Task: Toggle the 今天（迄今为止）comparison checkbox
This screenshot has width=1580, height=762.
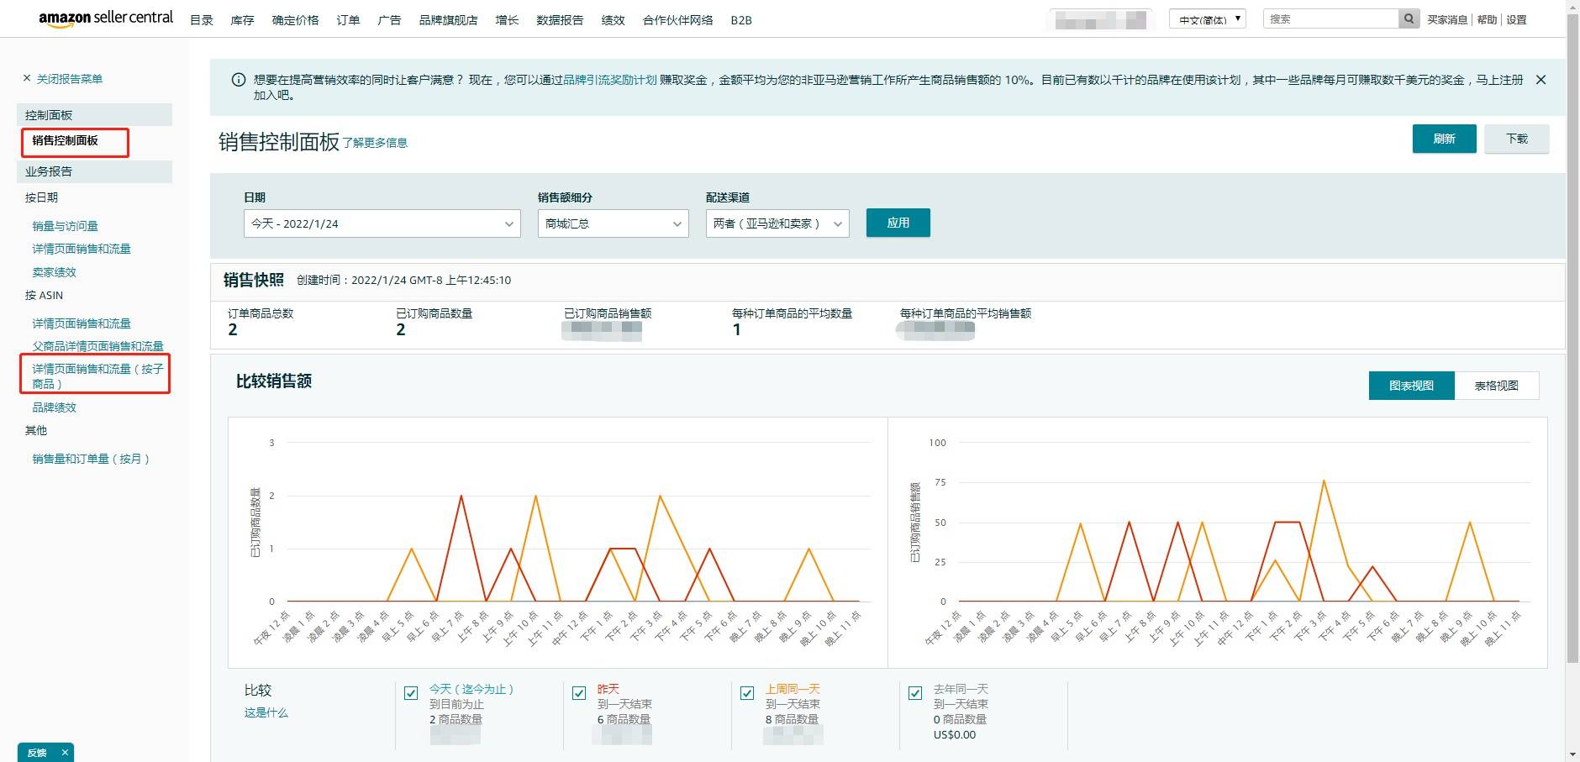Action: 411,693
